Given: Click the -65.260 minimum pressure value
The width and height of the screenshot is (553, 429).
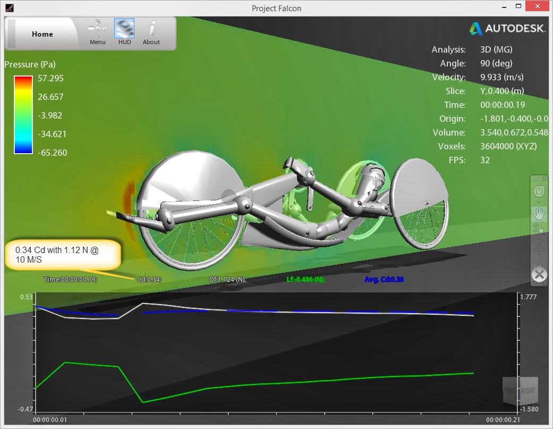Looking at the screenshot, I should [52, 153].
